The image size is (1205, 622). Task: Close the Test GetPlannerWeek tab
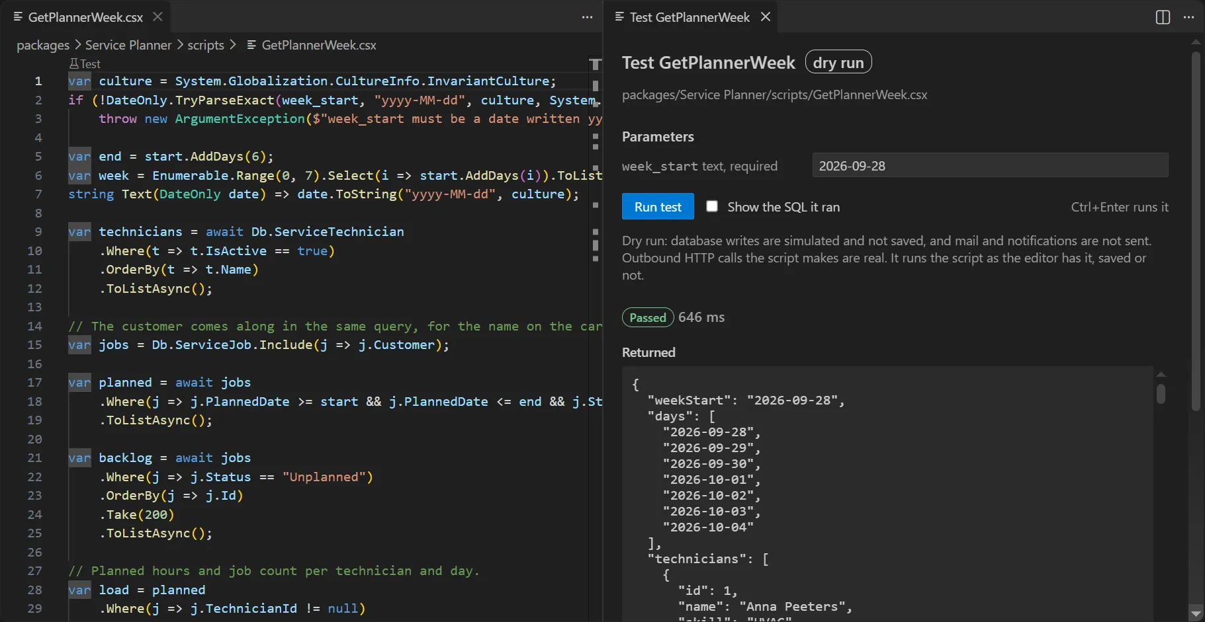(766, 17)
